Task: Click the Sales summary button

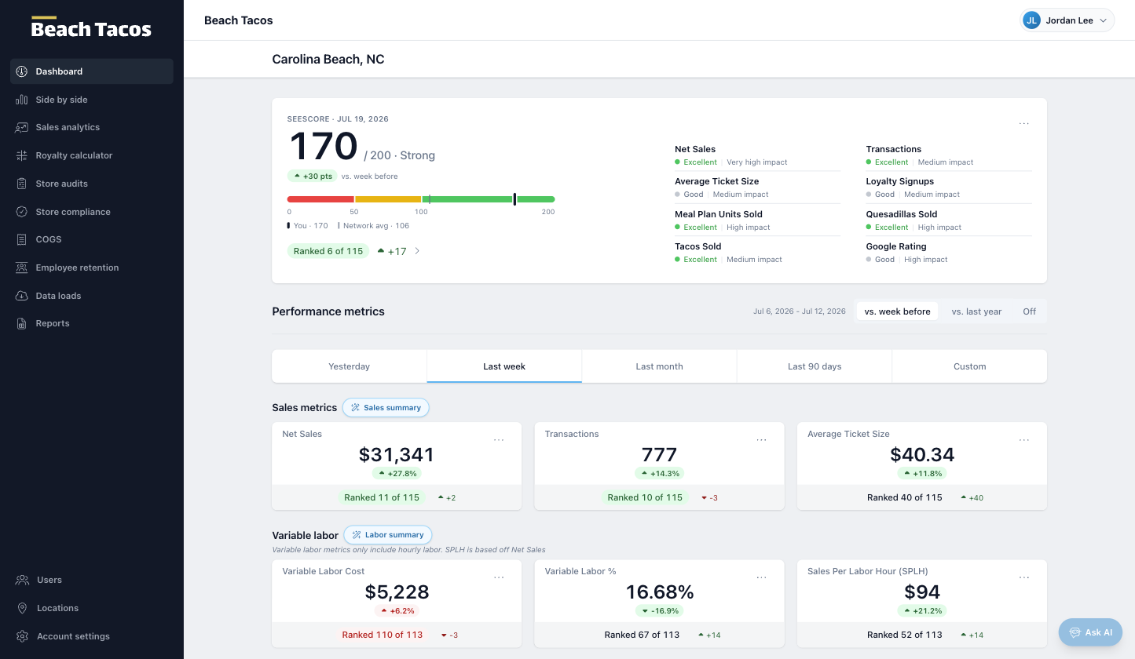Action: (386, 408)
